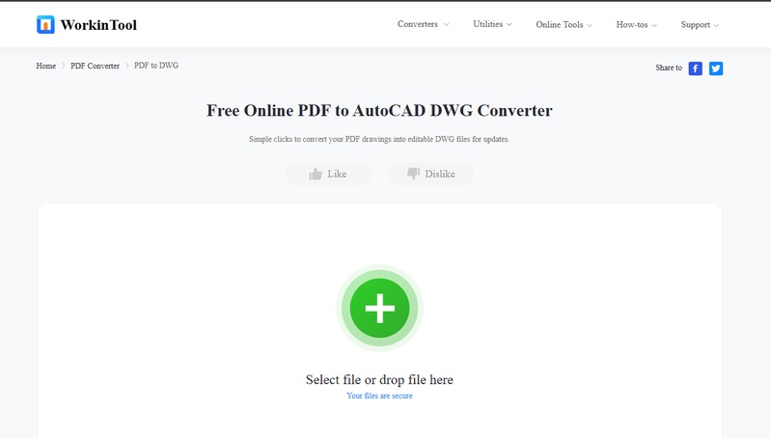Click the thumbs-up Like button

tap(328, 174)
